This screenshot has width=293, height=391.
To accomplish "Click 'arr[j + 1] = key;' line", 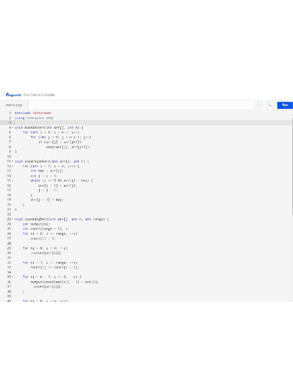I will 47,200.
